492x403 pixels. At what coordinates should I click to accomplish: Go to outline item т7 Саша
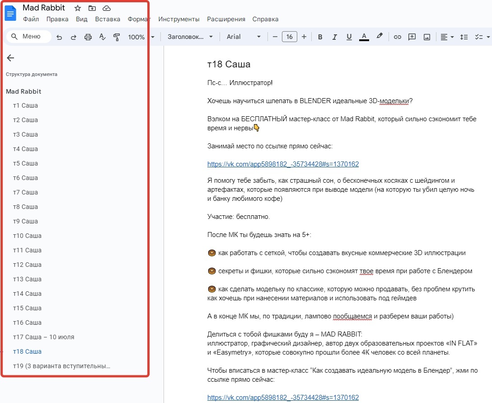click(25, 192)
